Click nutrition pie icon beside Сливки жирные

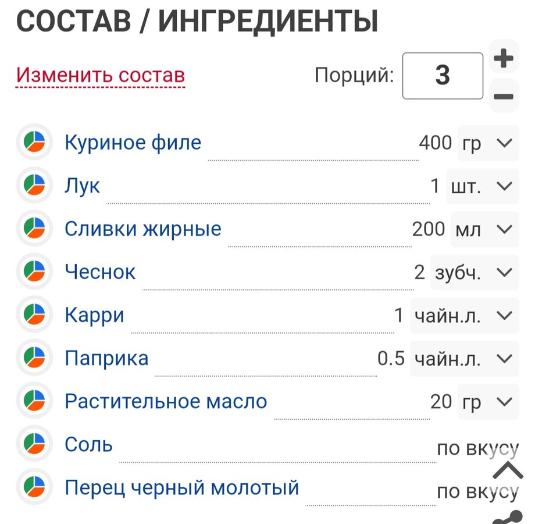coord(34,229)
